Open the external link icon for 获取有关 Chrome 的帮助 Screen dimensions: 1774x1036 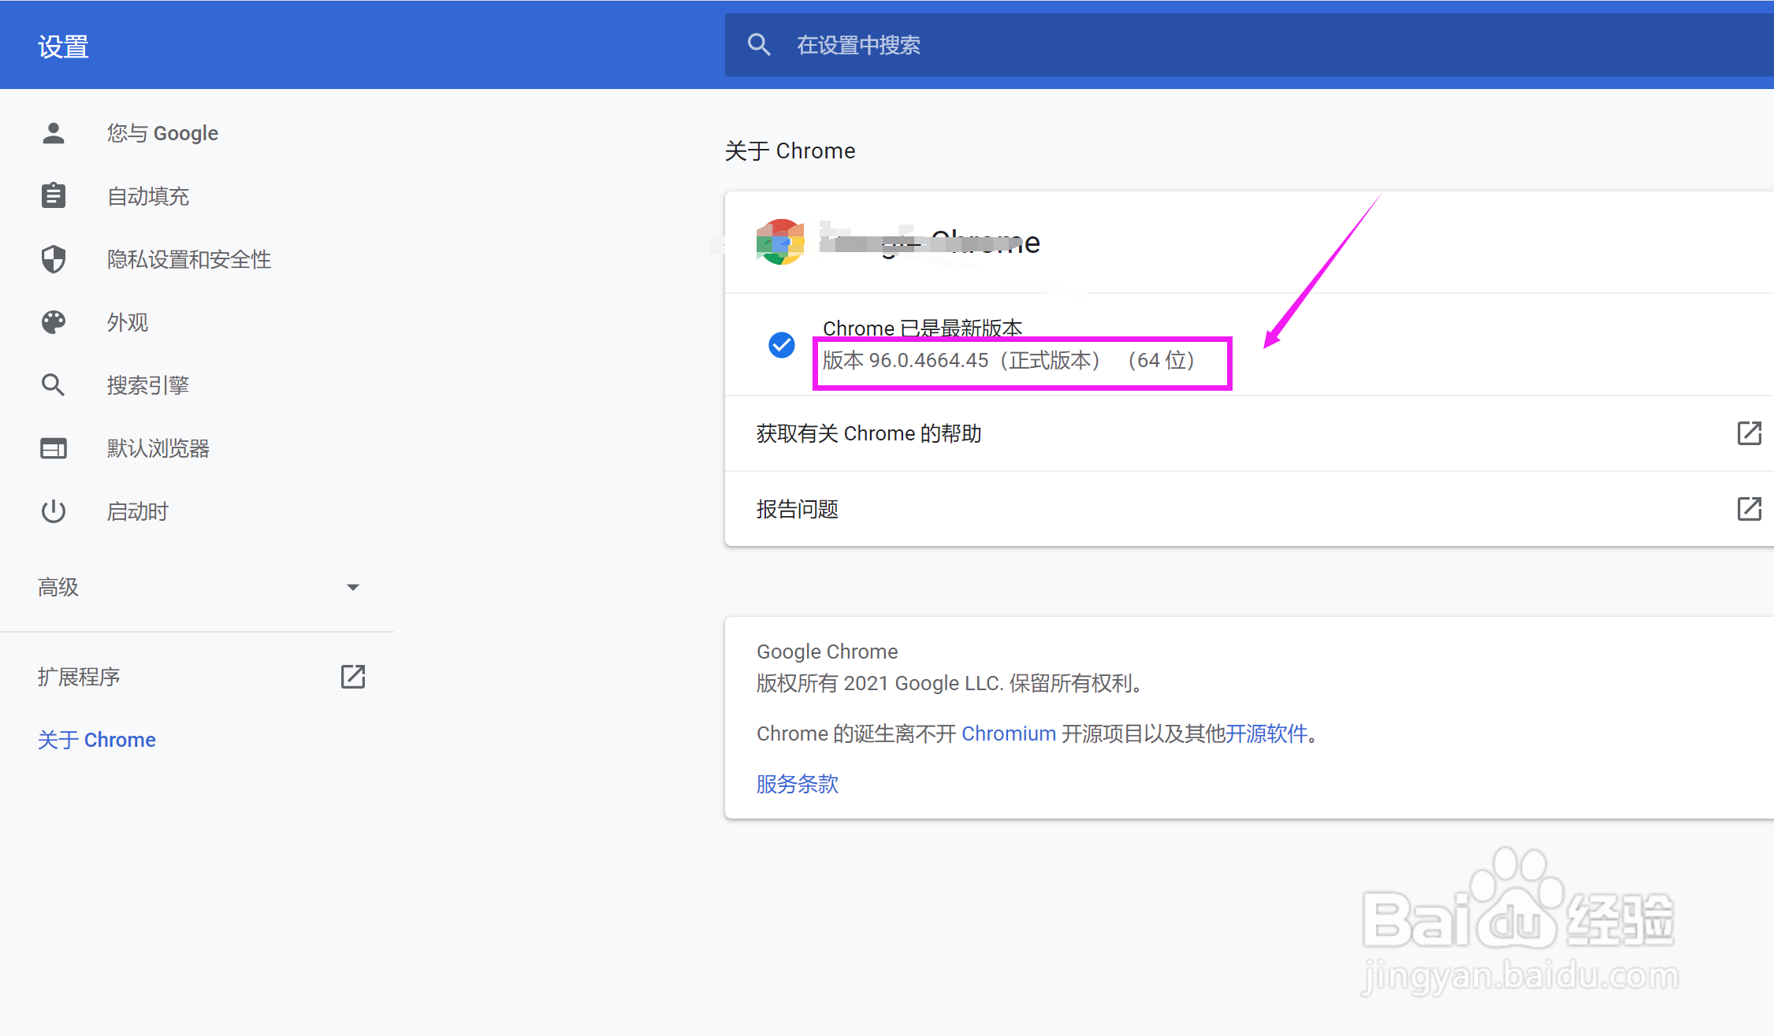1749,433
